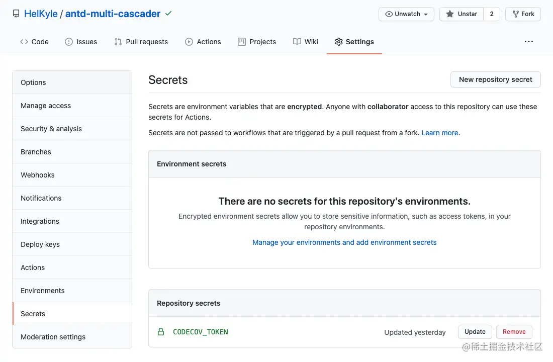Screen dimensions: 553x362
Task: Unstar the repository
Action: 462,14
